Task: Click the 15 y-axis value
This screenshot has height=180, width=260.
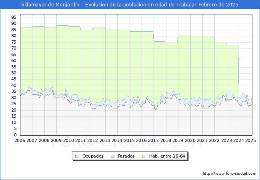Action: point(14,116)
